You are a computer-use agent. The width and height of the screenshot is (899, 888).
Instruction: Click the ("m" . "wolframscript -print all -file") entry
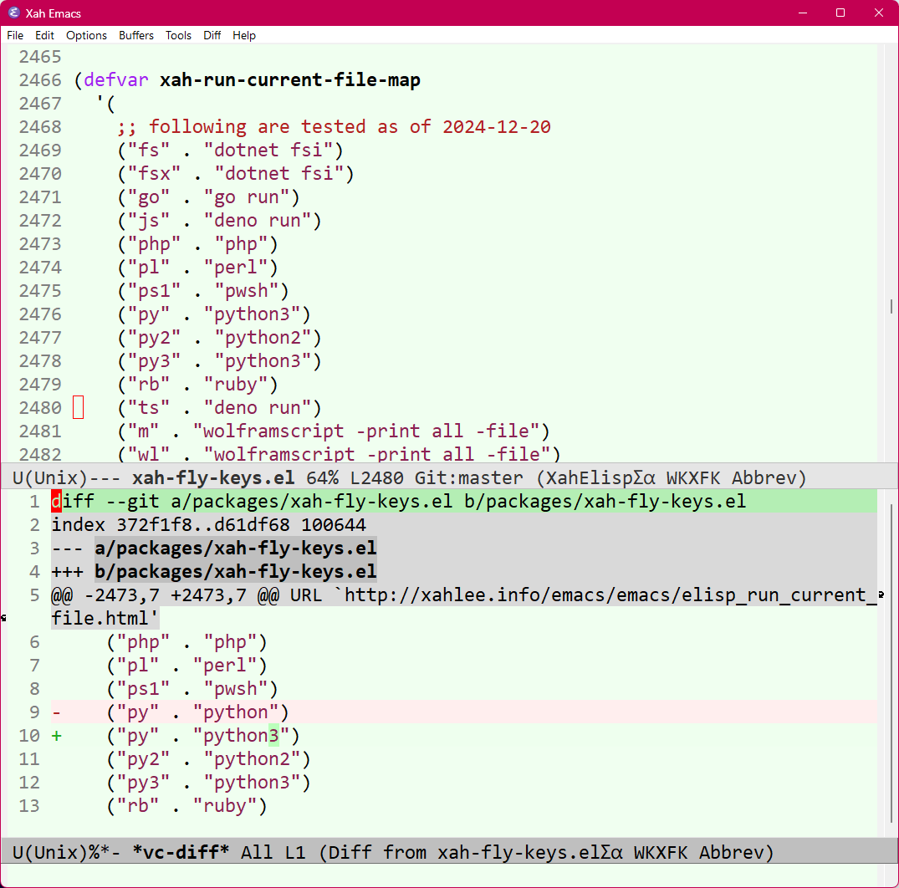334,431
